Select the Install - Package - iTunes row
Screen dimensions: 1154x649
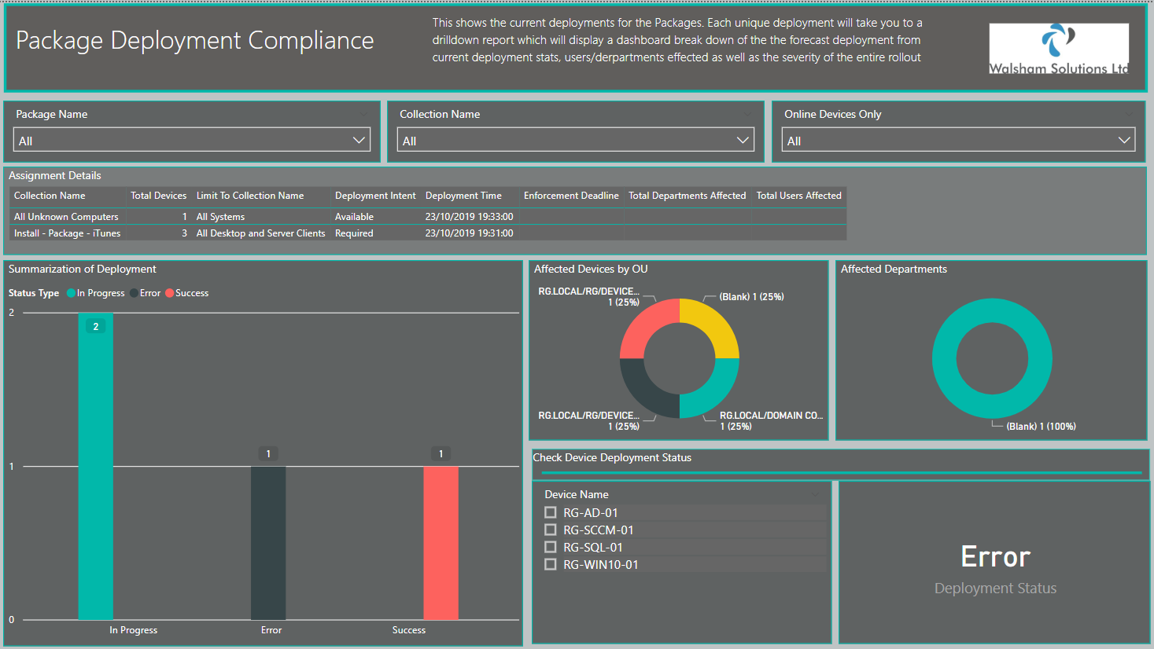(428, 233)
